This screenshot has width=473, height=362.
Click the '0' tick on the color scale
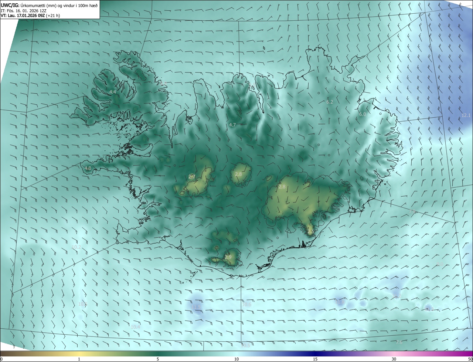2,359
